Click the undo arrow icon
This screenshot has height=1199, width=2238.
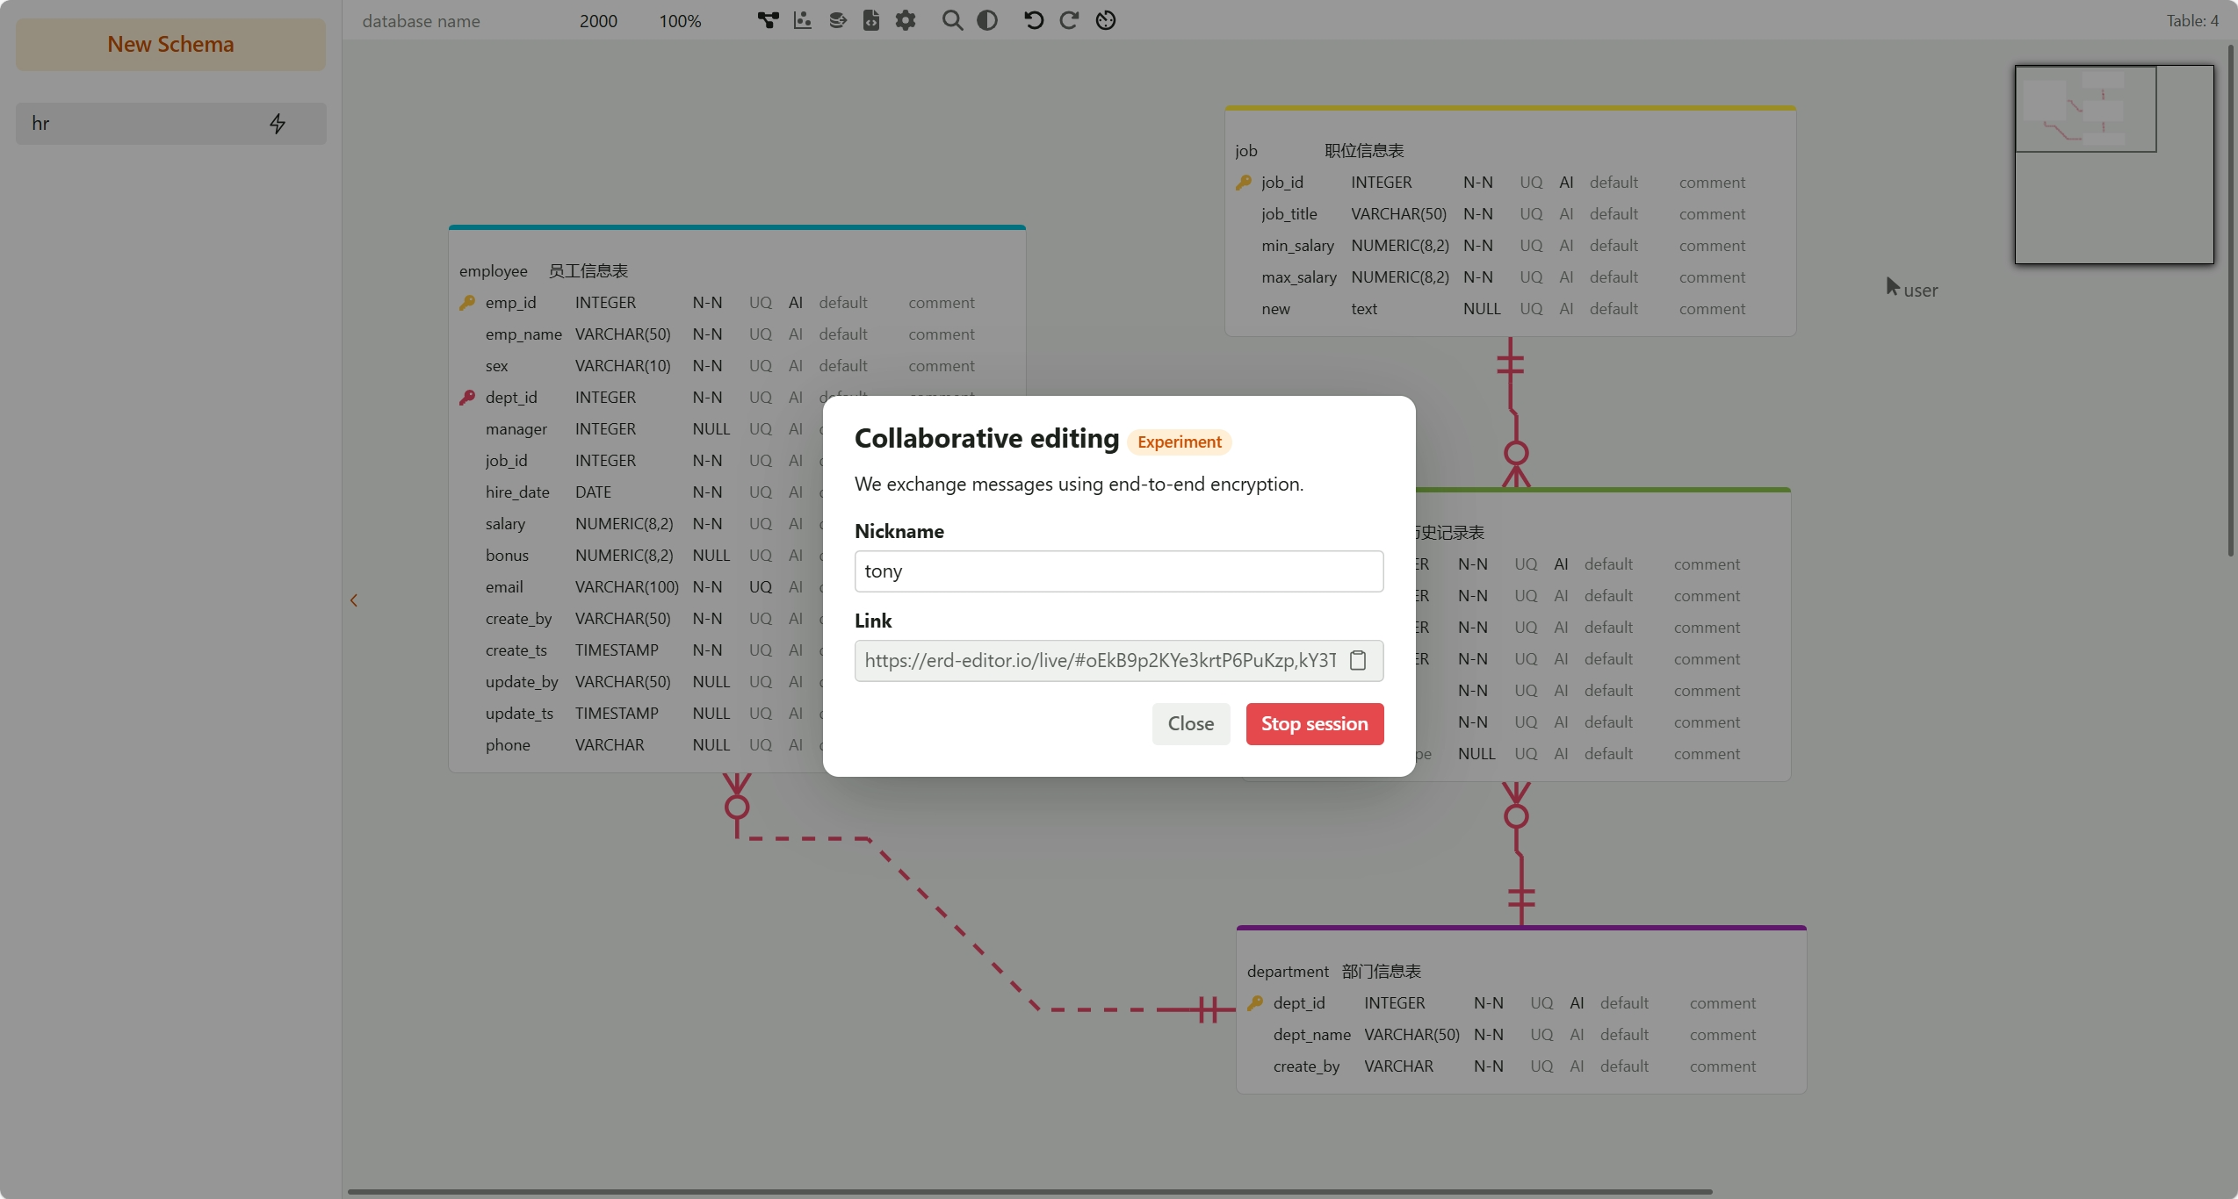(x=1034, y=20)
